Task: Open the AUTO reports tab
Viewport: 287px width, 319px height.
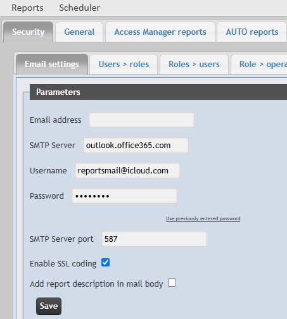Action: (252, 32)
